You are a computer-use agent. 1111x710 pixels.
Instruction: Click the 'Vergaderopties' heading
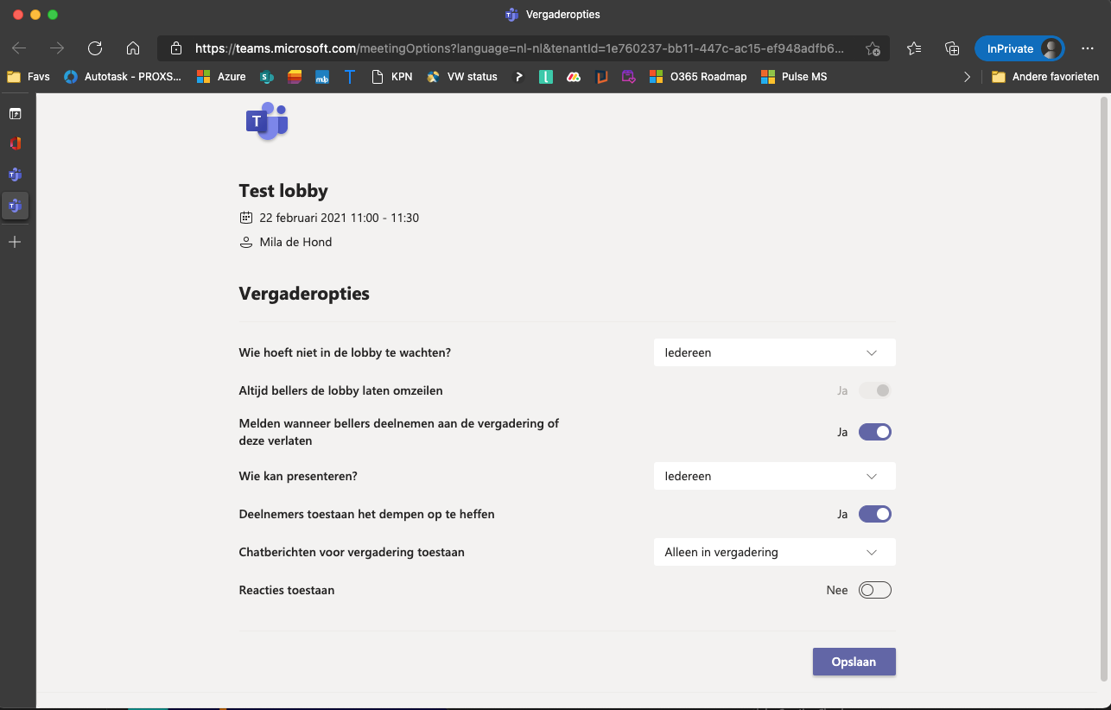point(304,294)
